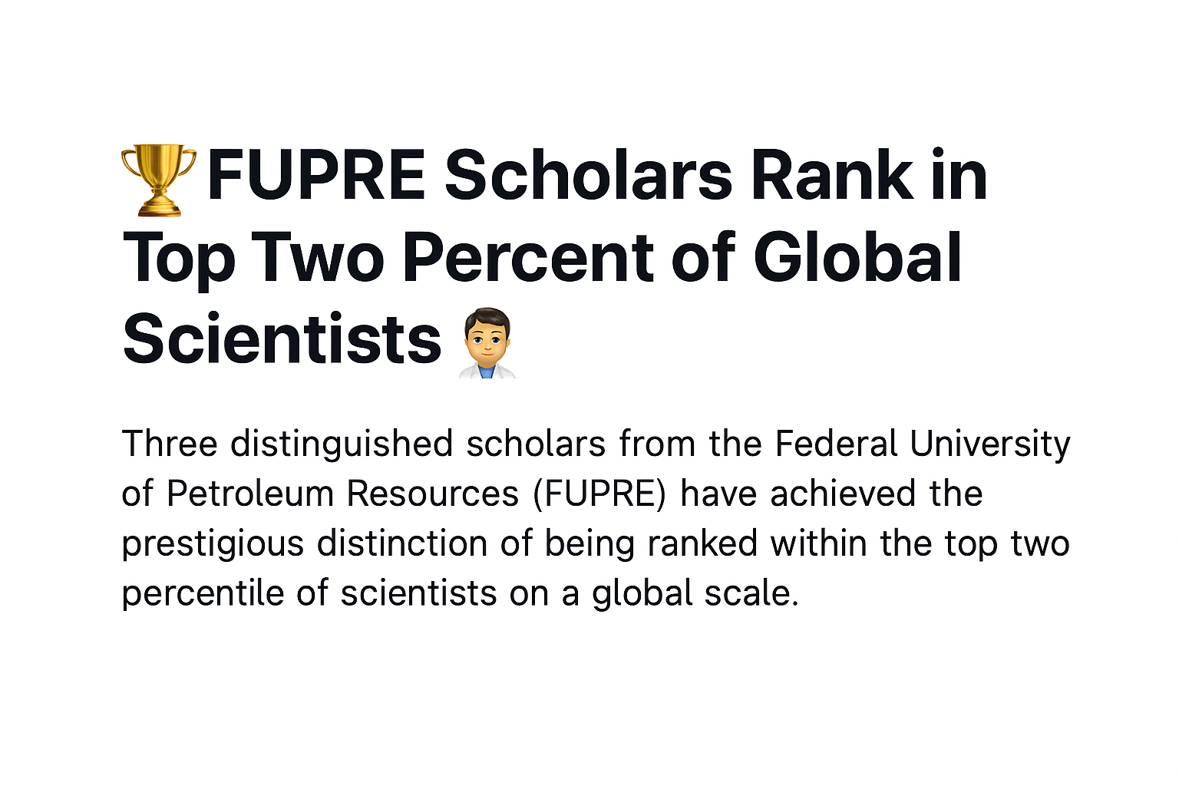The height and width of the screenshot is (786, 1179).
Task: Select the word "Scholars" in the headline
Action: point(589,176)
